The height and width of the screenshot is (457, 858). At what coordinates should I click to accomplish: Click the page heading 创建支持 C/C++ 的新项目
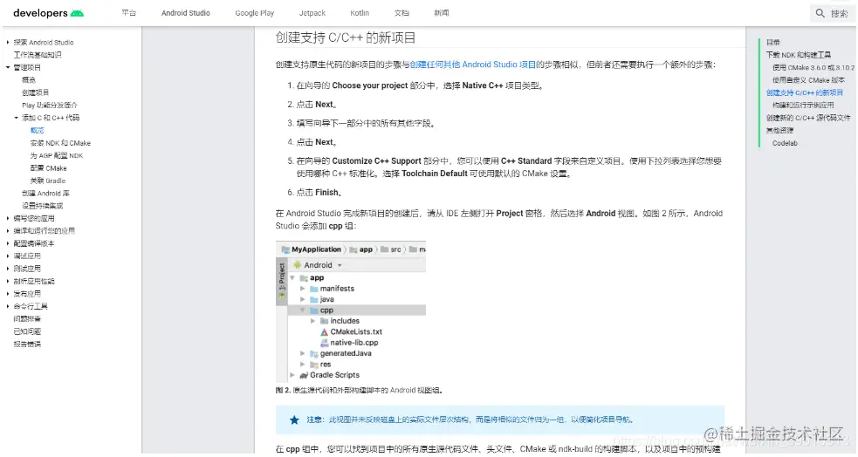coord(346,38)
